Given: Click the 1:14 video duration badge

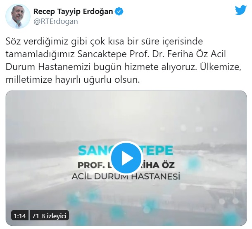Looking at the screenshot, I should pyautogui.click(x=20, y=216).
